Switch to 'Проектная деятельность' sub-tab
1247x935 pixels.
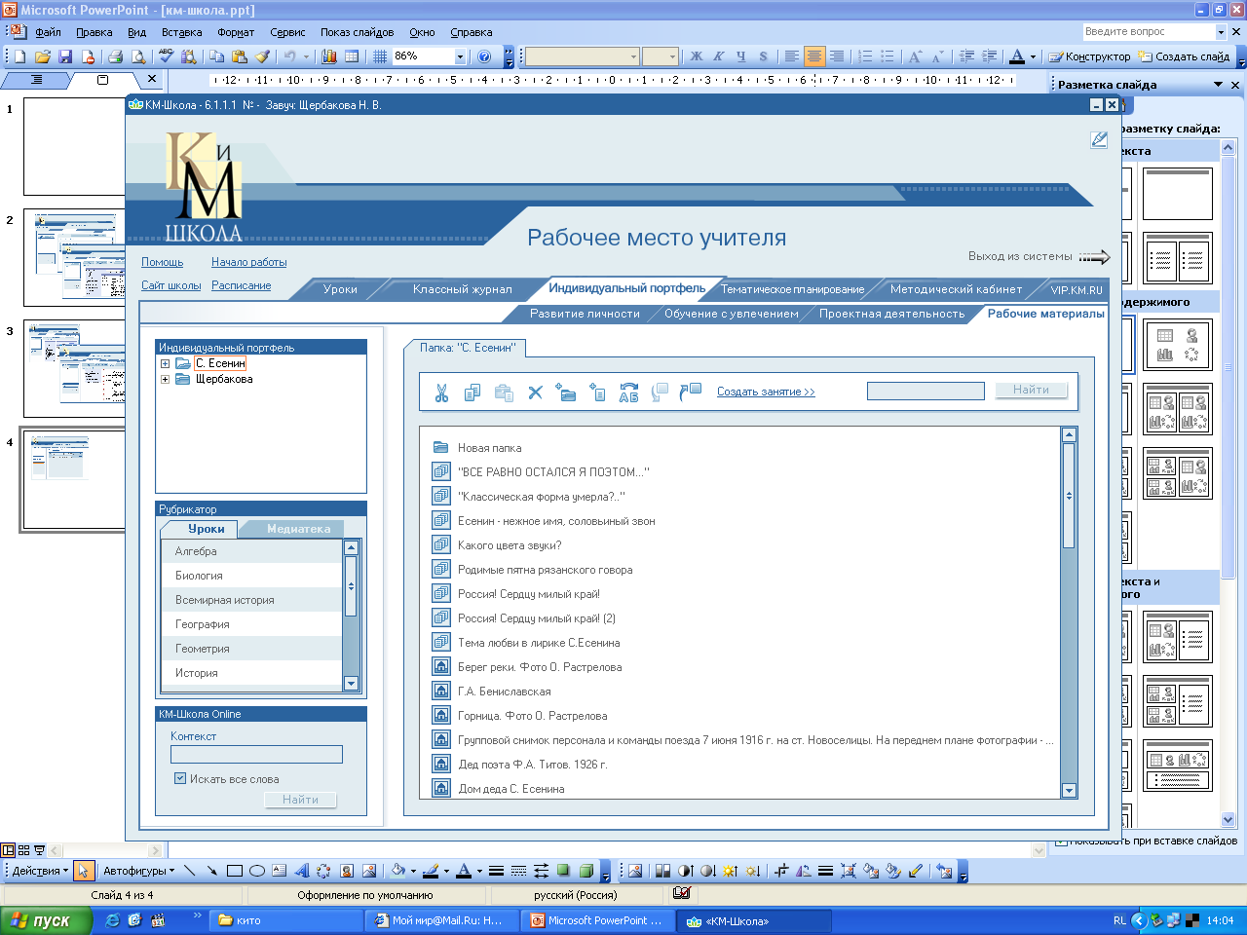point(891,314)
